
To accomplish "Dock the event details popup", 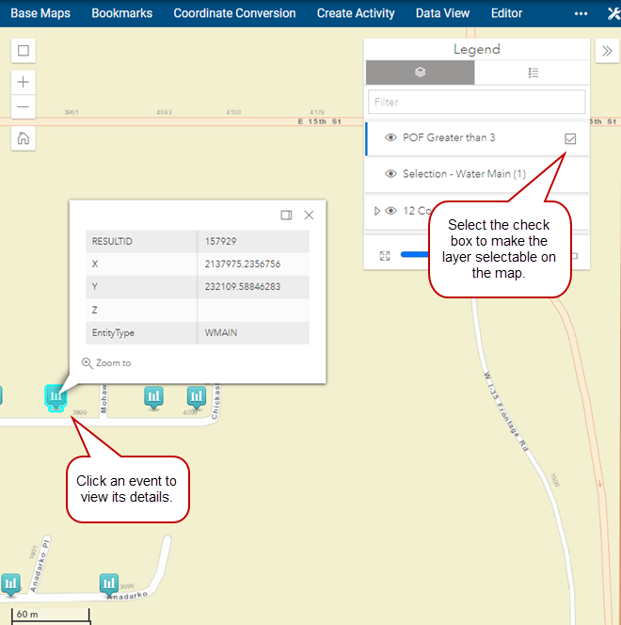I will (x=286, y=216).
